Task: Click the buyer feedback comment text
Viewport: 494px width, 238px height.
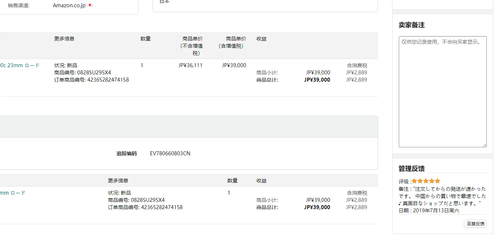Action: [442, 196]
